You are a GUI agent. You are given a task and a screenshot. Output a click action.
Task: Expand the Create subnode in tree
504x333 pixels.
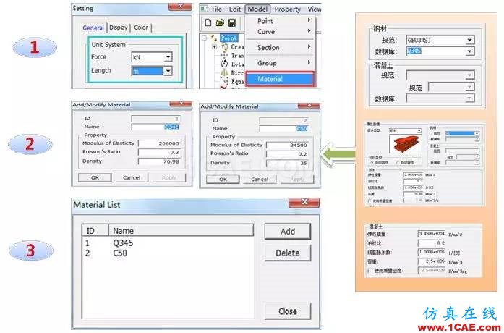(214, 47)
